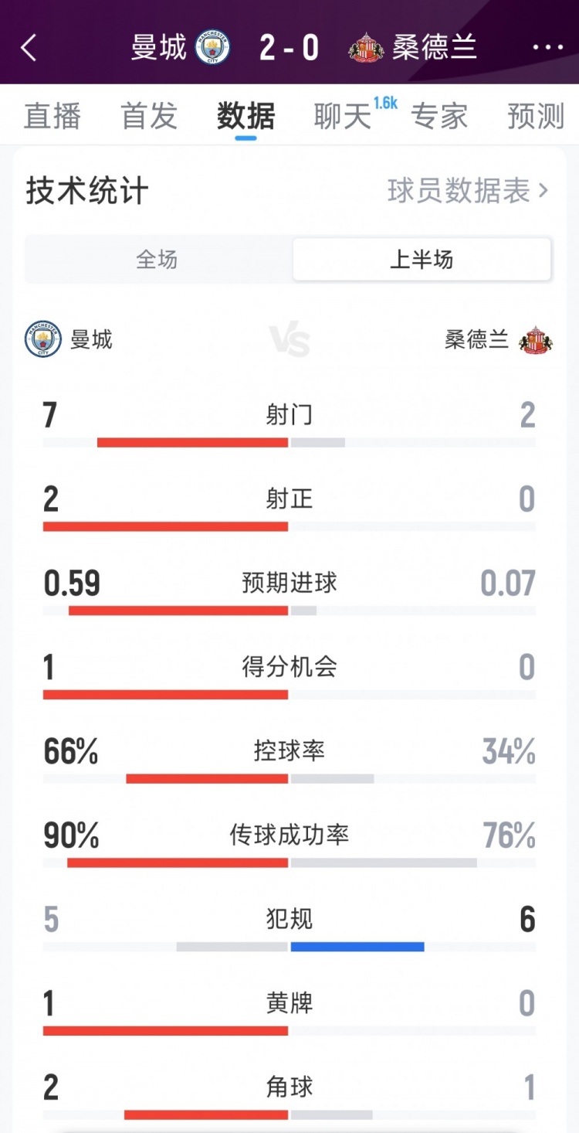
Task: Open the three-dot more options menu
Action: tap(548, 48)
